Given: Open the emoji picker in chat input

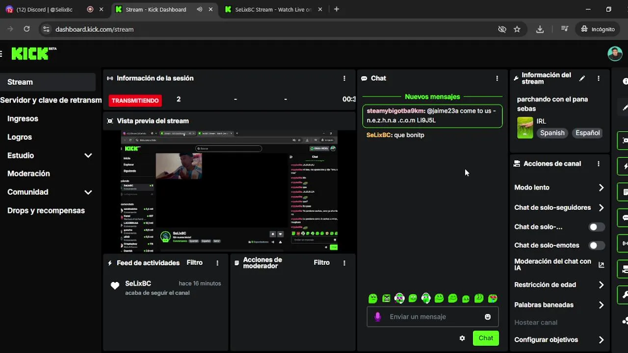Looking at the screenshot, I should coord(488,317).
